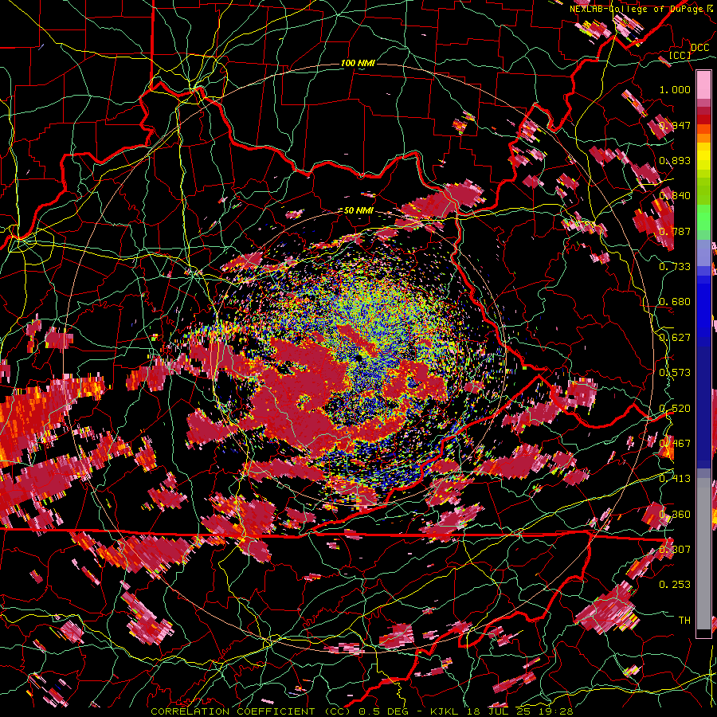
Task: Click the 50 NMI range ring label
Action: 358,211
